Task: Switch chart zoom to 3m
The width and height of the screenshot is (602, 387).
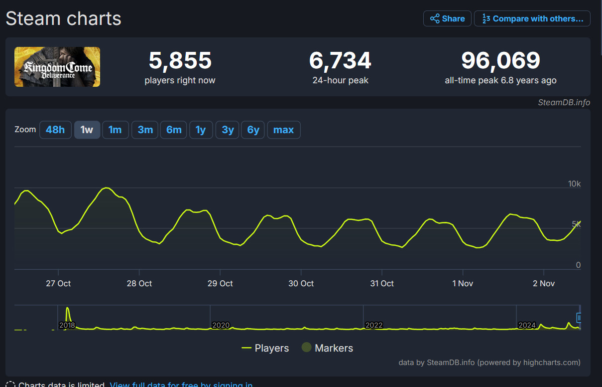Action: [x=145, y=130]
